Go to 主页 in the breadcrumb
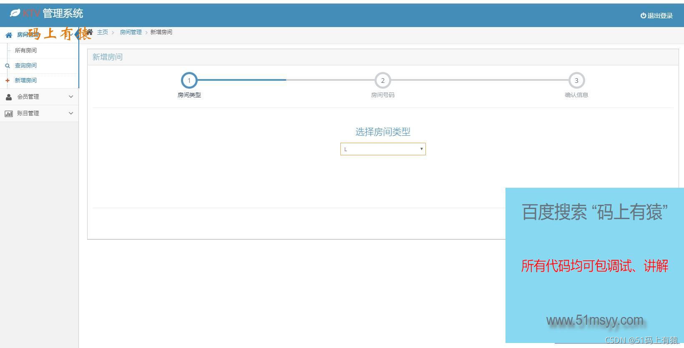Viewport: 684px width, 348px height. (x=103, y=32)
